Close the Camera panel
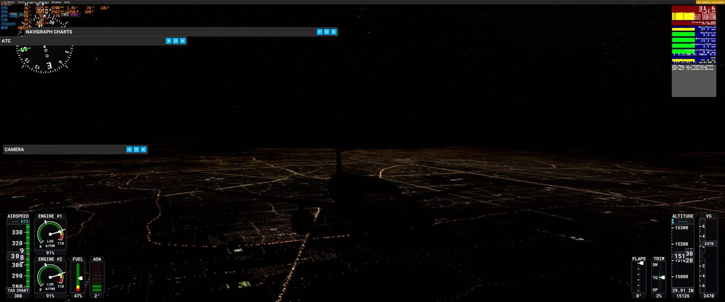725x302 pixels. [x=143, y=149]
